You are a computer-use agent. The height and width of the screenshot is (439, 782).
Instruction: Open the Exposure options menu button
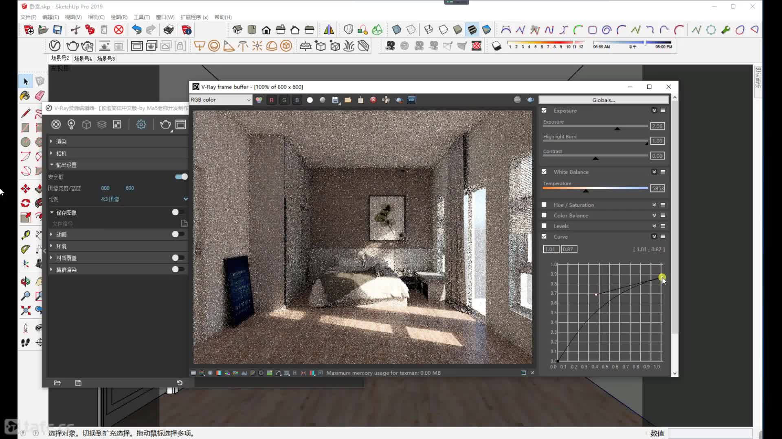pos(663,111)
